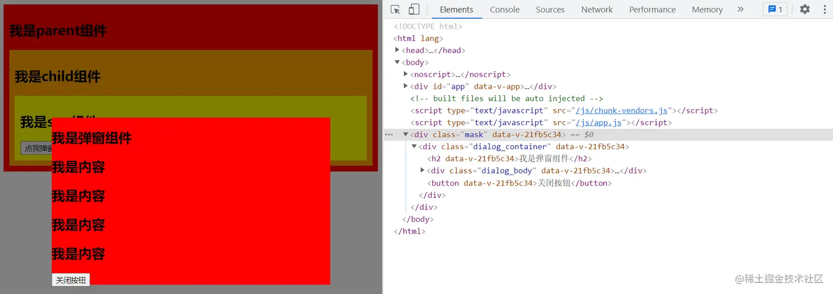Select the closing body tag line
The image size is (833, 294).
pyautogui.click(x=418, y=219)
